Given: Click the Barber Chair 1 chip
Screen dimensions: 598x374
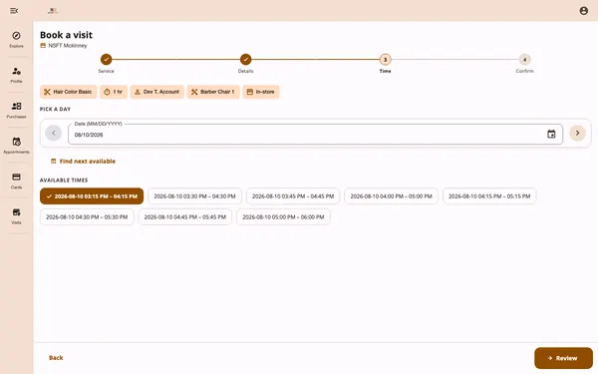Looking at the screenshot, I should click(x=213, y=92).
